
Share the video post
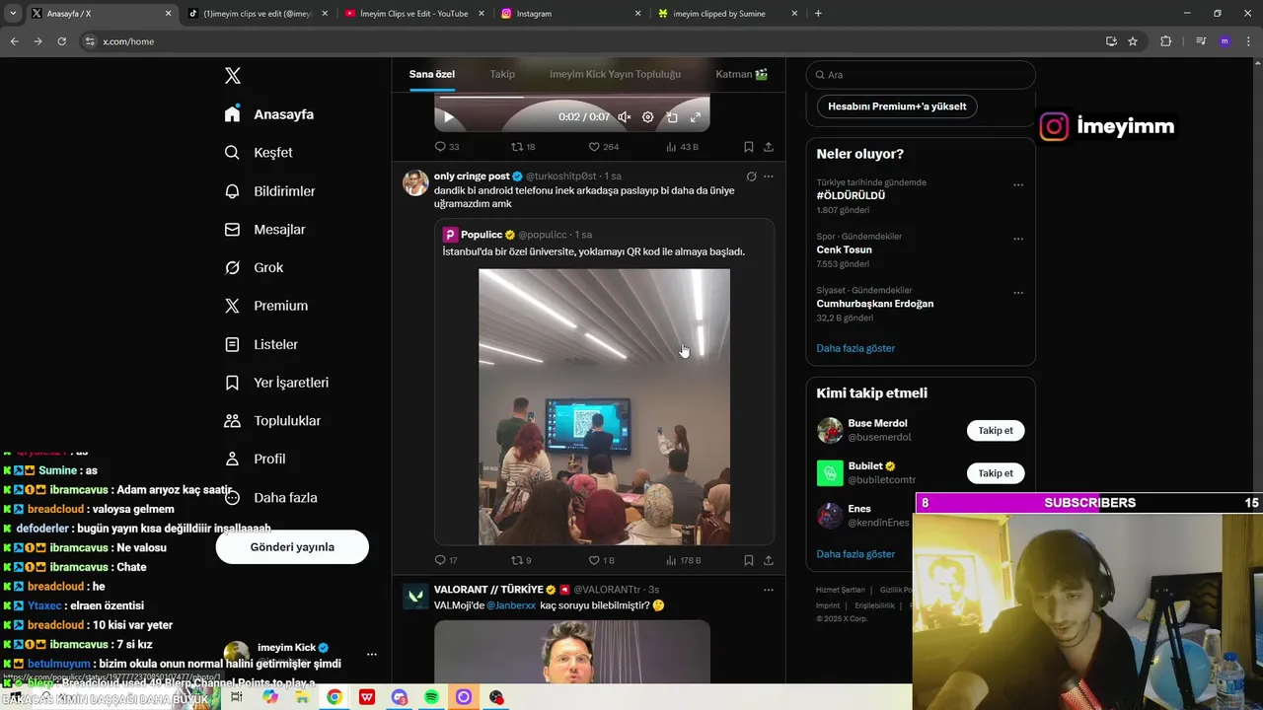769,147
